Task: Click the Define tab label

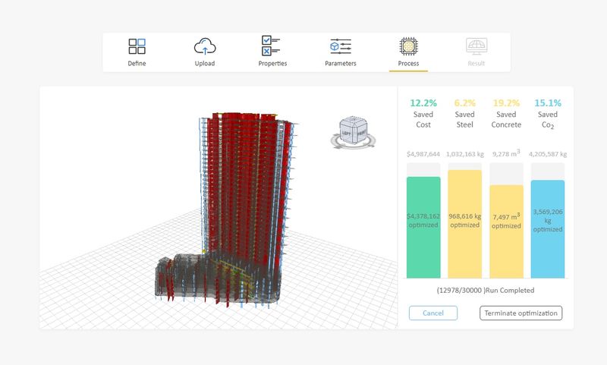Action: [x=137, y=64]
